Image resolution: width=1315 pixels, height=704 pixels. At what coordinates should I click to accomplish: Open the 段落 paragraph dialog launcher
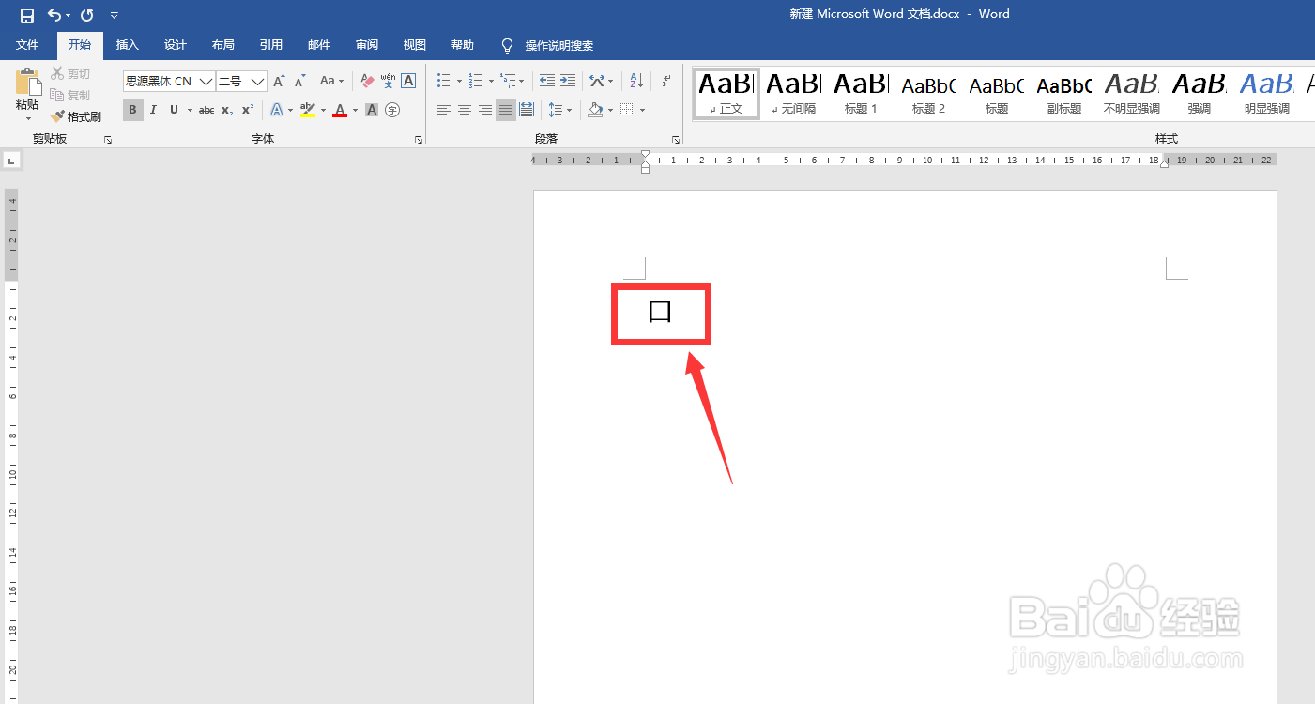pyautogui.click(x=676, y=139)
